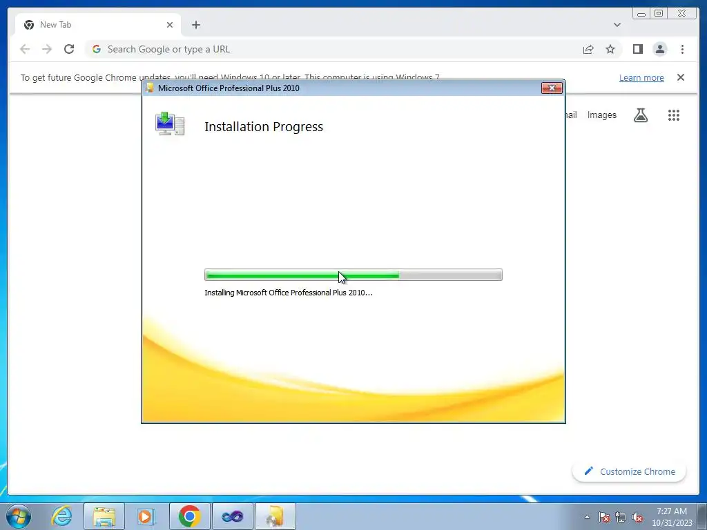Click the Show desktop strip
Screen dimensions: 707x530
click(x=703, y=516)
